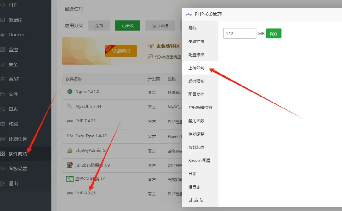Show the phpinfo tab
Viewport: 342px width, 211px height.
tap(196, 200)
